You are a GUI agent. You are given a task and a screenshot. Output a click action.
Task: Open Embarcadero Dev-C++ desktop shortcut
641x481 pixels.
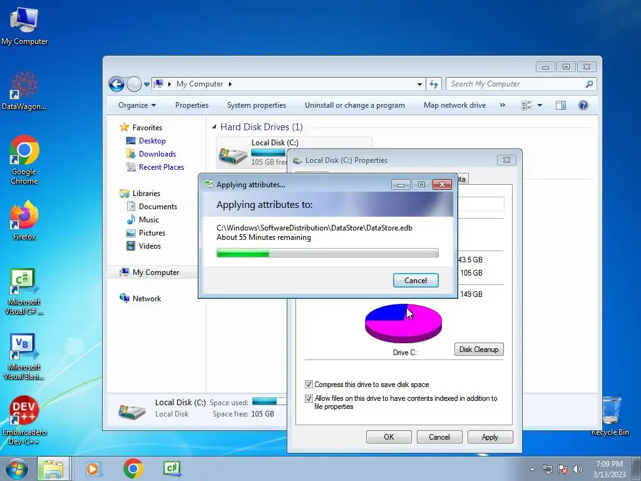[24, 420]
